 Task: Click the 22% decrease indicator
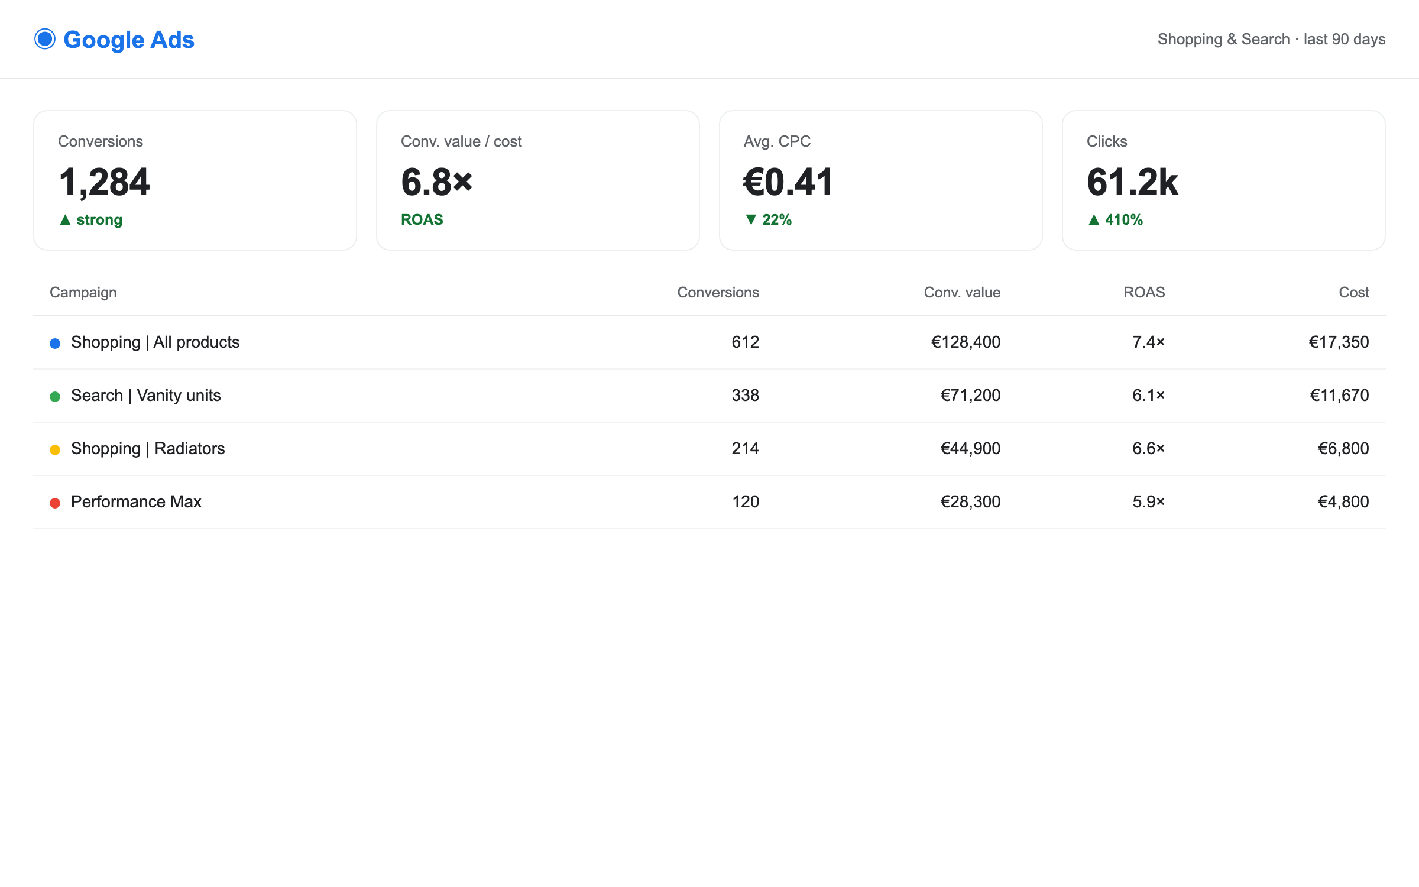[768, 219]
